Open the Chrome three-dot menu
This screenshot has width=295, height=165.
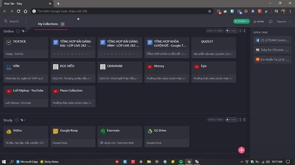pos(290,11)
